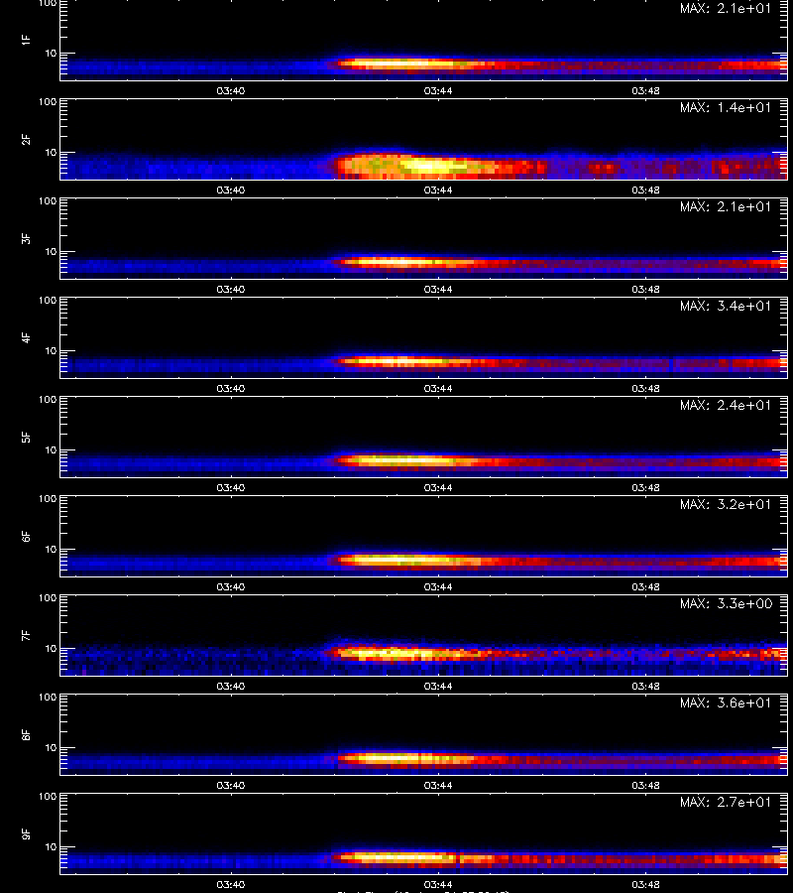
Task: Click the '100' y-axis tick label of panel 5F
Action: tap(48, 399)
